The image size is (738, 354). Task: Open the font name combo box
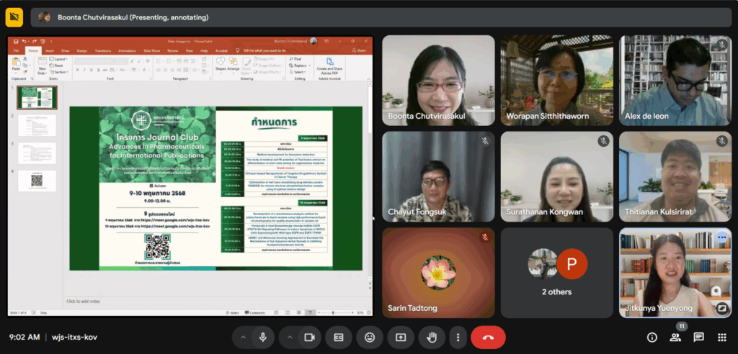94,60
